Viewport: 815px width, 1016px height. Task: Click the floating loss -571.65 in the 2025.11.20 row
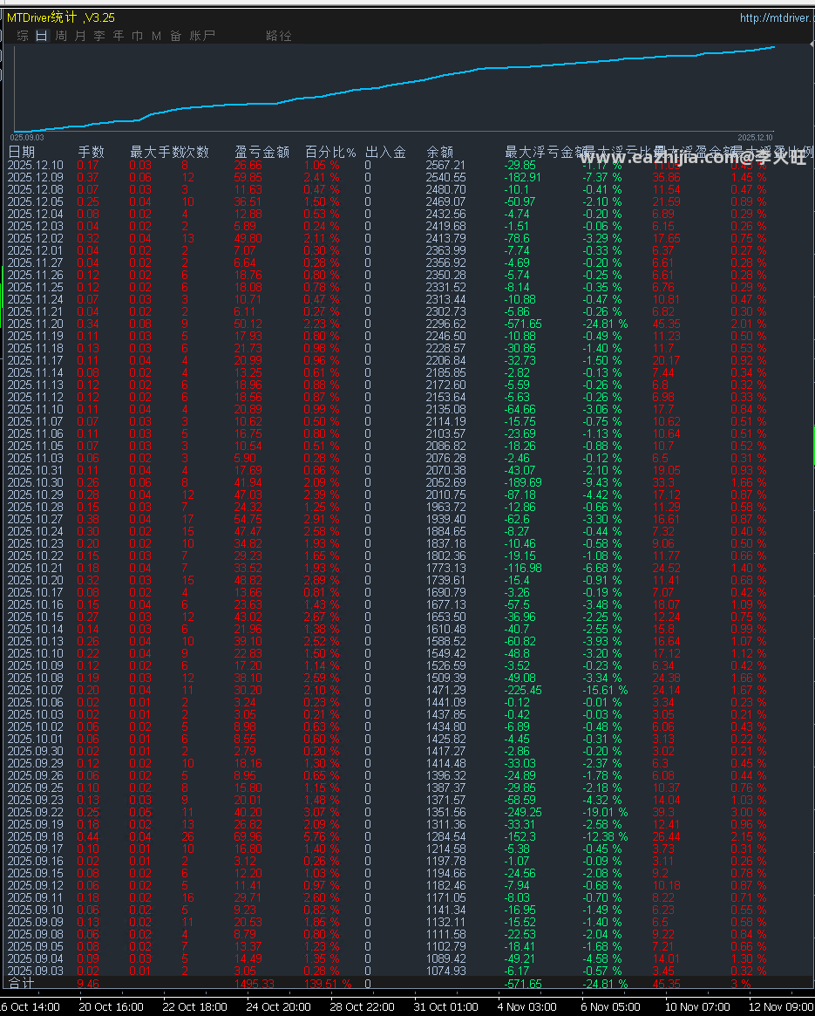[523, 324]
